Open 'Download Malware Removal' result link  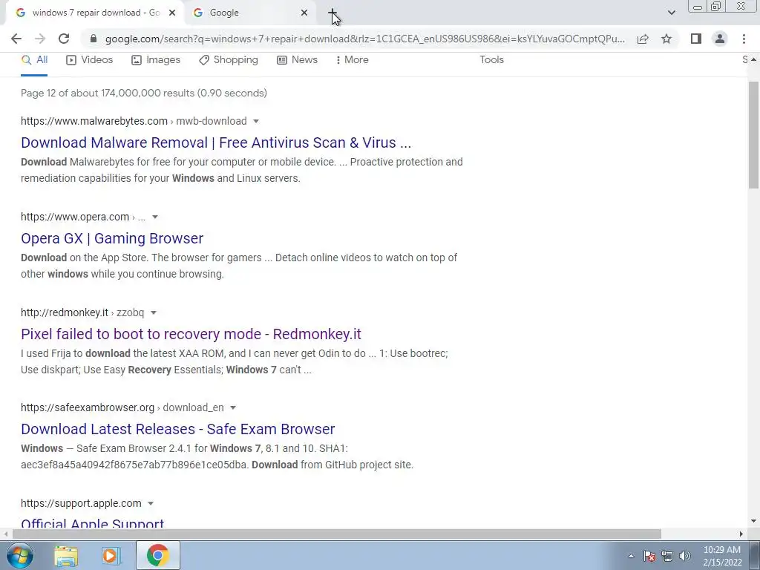pos(216,142)
